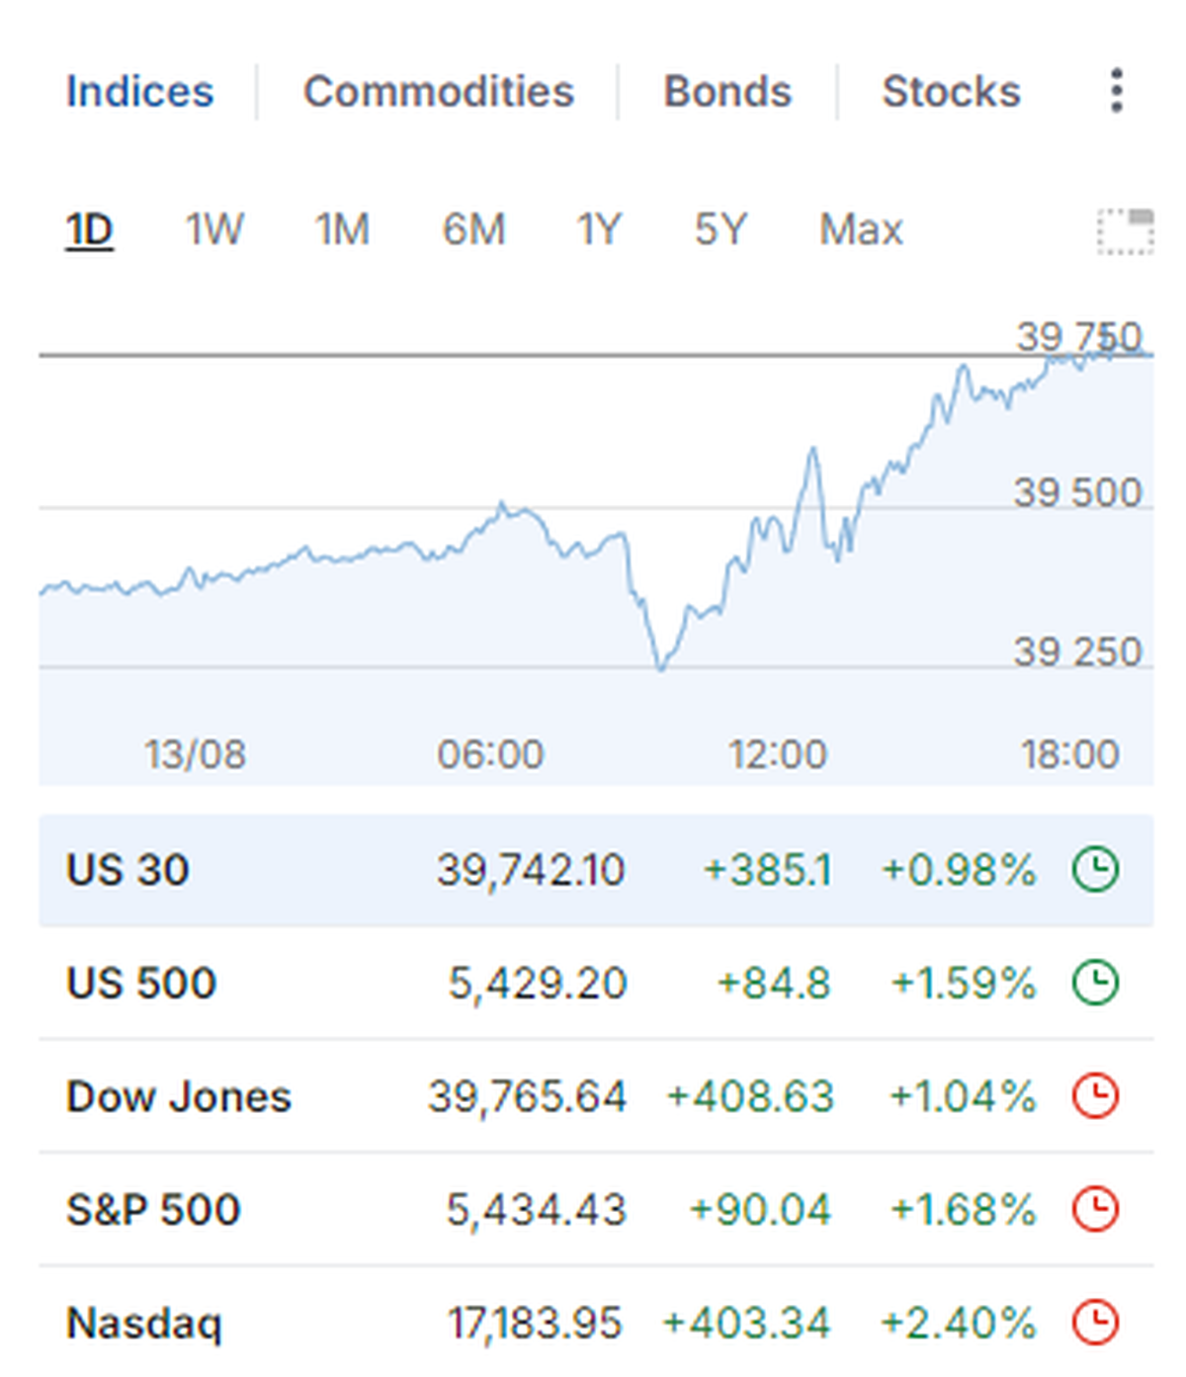Switch to the Indices tab
1186x1377 pixels.
[139, 92]
